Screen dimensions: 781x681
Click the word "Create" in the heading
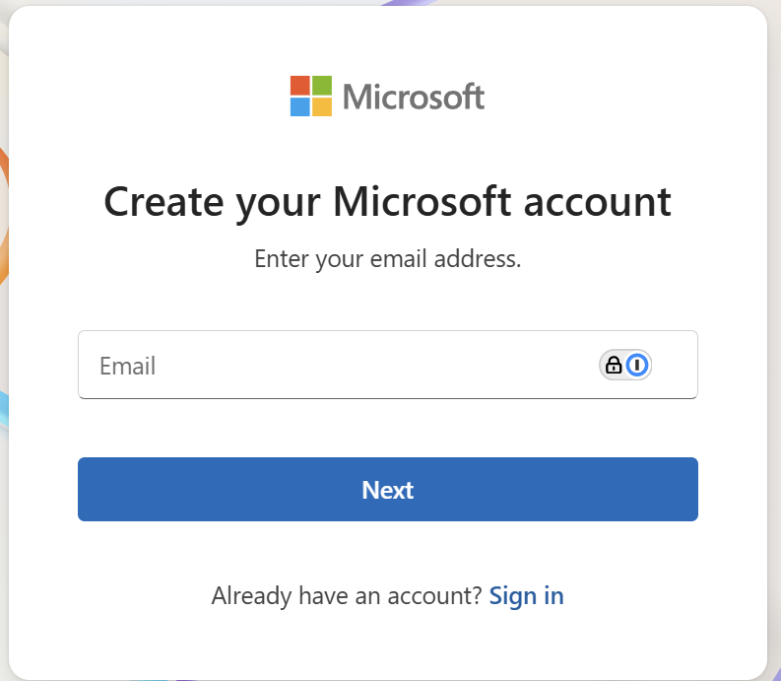tap(163, 202)
